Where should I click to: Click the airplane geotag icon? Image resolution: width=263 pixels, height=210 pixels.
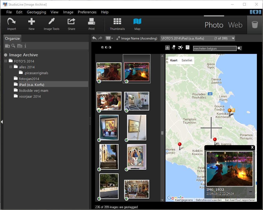180,48
